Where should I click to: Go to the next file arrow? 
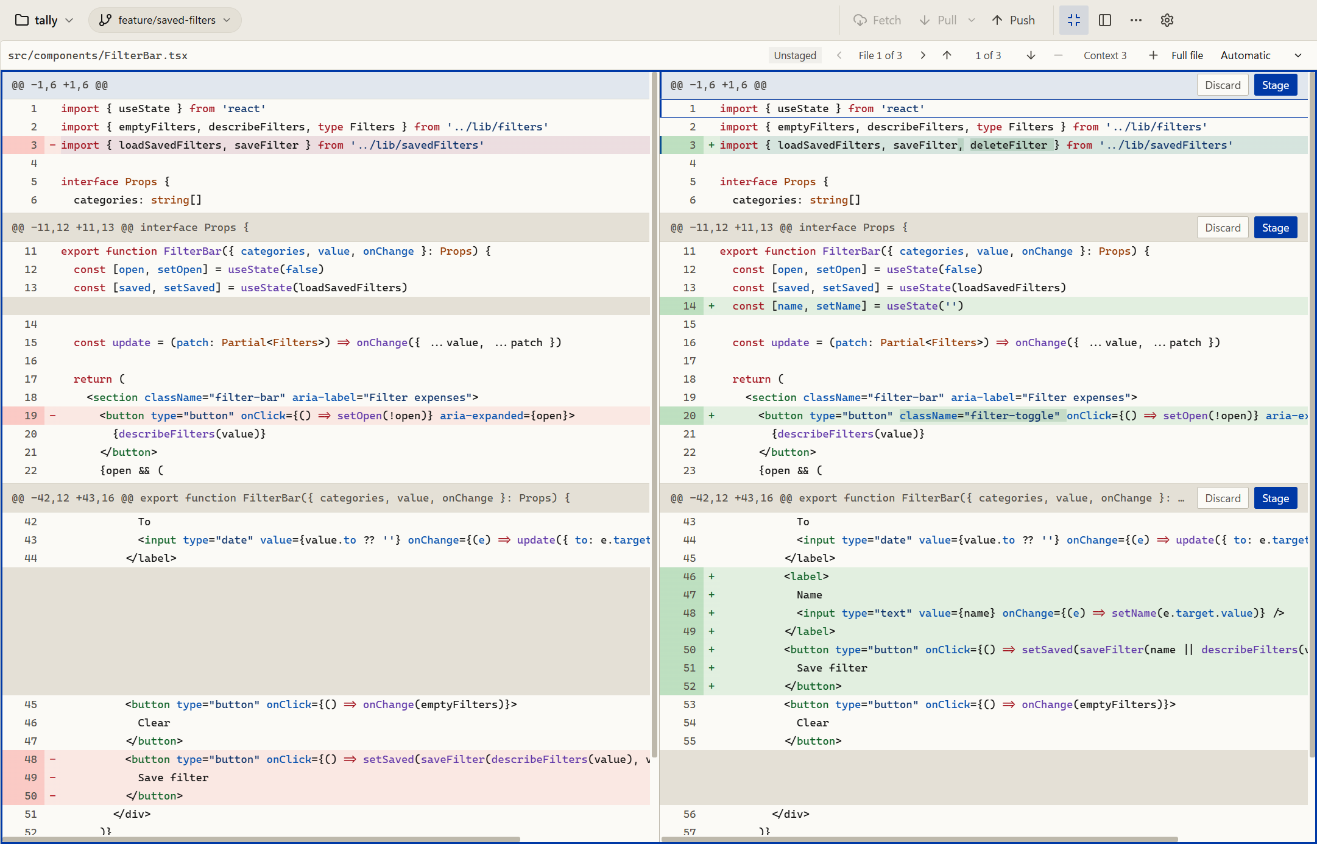[923, 55]
